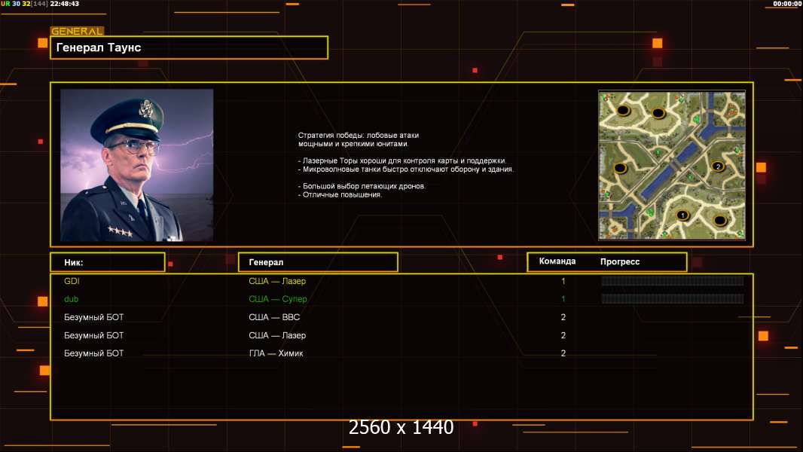The width and height of the screenshot is (803, 452).
Task: Click dub's loading progress bar
Action: point(672,299)
